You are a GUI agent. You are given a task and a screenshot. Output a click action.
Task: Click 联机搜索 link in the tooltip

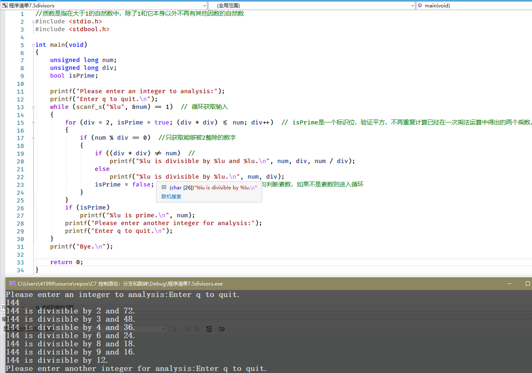coord(171,196)
